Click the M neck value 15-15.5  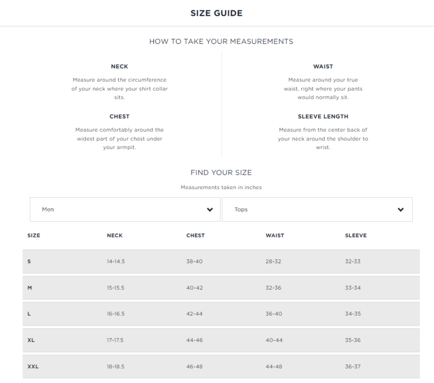(116, 288)
